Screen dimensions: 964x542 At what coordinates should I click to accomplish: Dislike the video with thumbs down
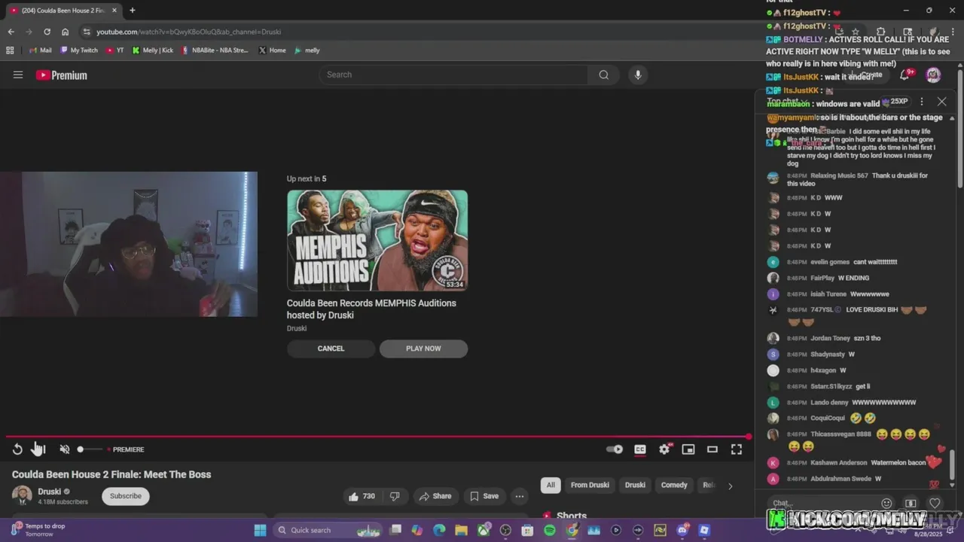pos(395,496)
